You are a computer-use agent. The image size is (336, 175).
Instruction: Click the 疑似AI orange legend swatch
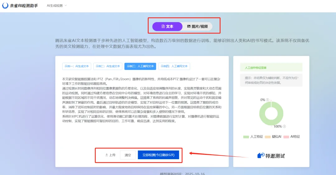(x=268, y=137)
